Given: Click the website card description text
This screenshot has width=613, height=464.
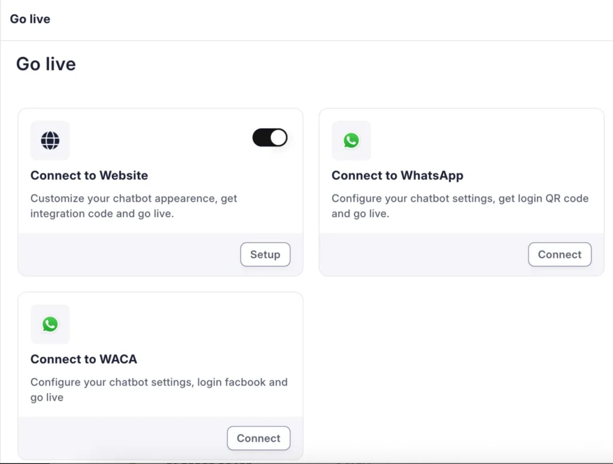Looking at the screenshot, I should tap(133, 206).
